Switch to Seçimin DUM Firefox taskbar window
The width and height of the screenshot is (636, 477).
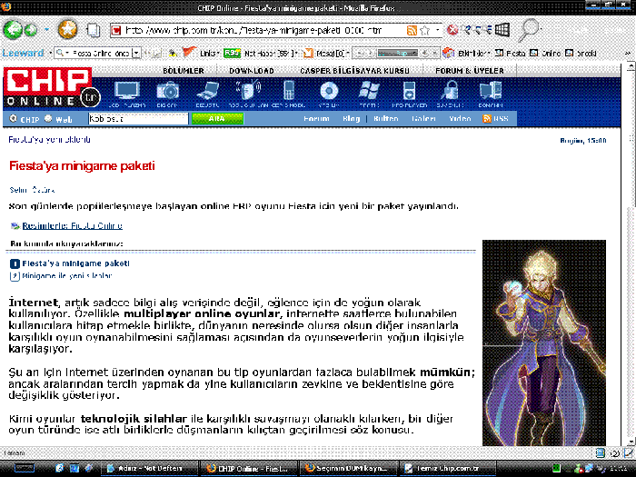click(x=349, y=469)
